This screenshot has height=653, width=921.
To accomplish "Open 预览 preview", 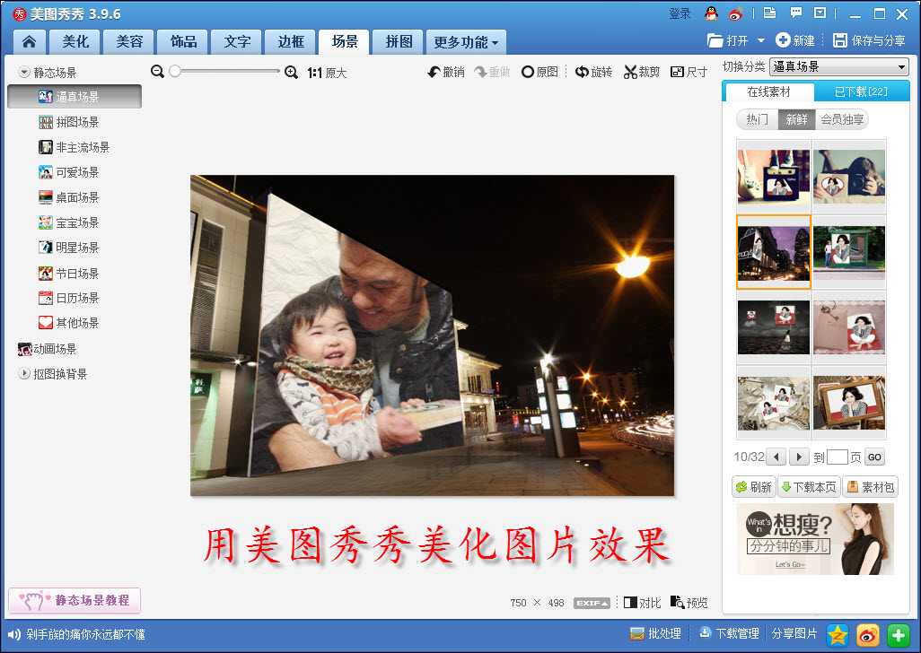I will (689, 603).
